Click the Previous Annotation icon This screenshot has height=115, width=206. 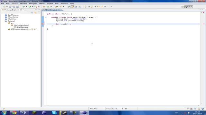tap(92, 7)
